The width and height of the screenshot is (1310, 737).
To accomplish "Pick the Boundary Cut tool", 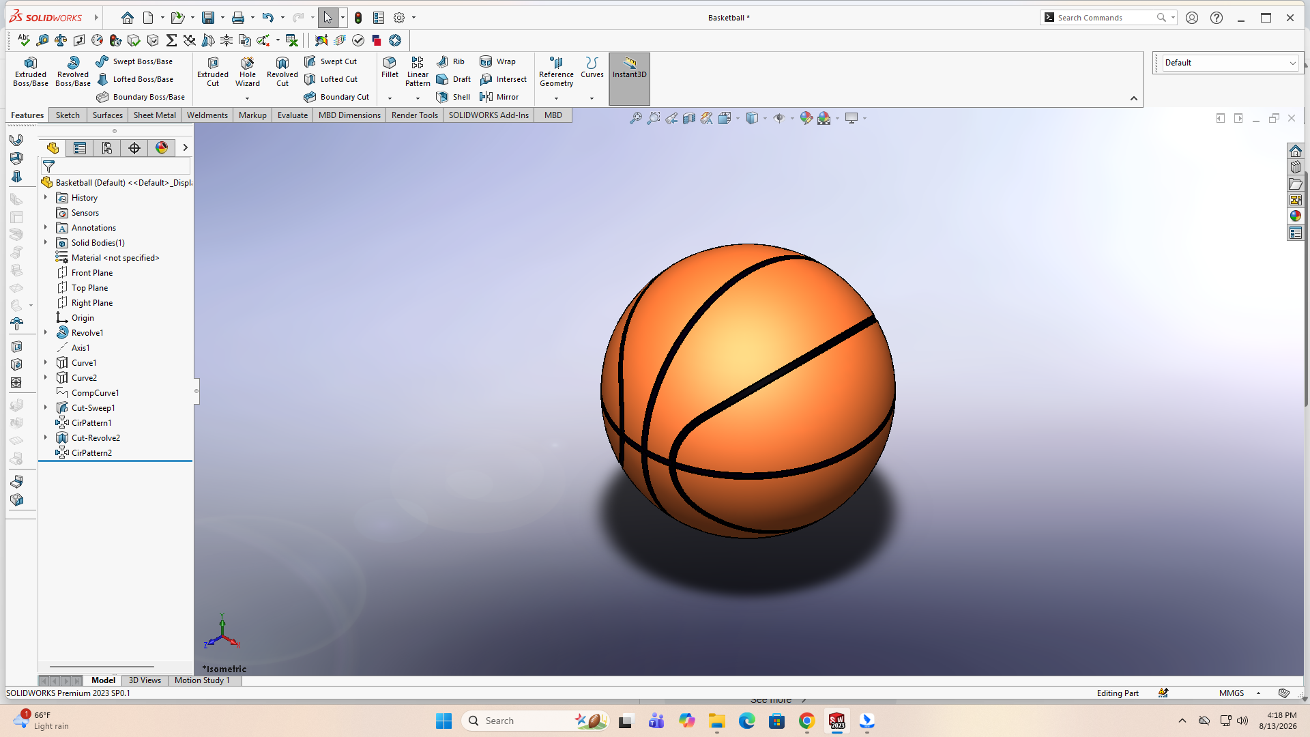I will click(336, 97).
